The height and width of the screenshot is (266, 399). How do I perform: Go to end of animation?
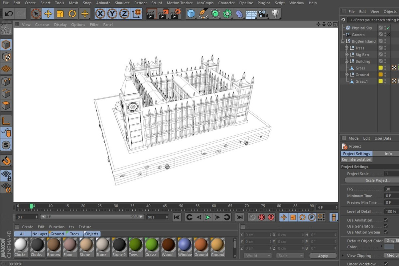click(239, 217)
